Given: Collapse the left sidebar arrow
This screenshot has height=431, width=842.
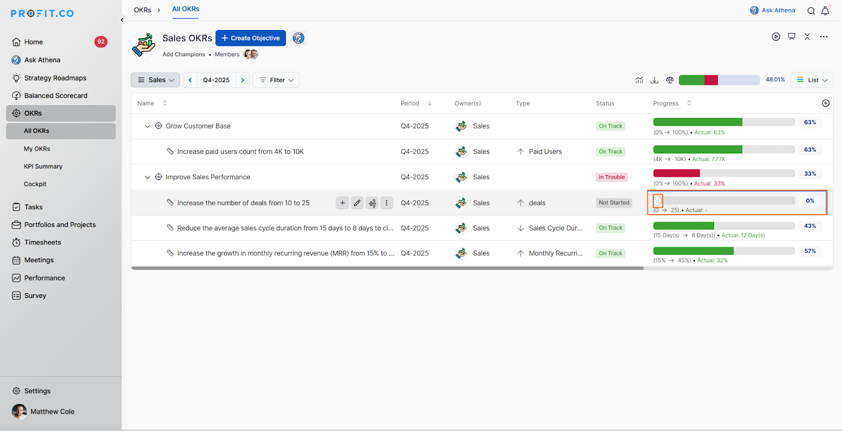Looking at the screenshot, I should coord(122,20).
